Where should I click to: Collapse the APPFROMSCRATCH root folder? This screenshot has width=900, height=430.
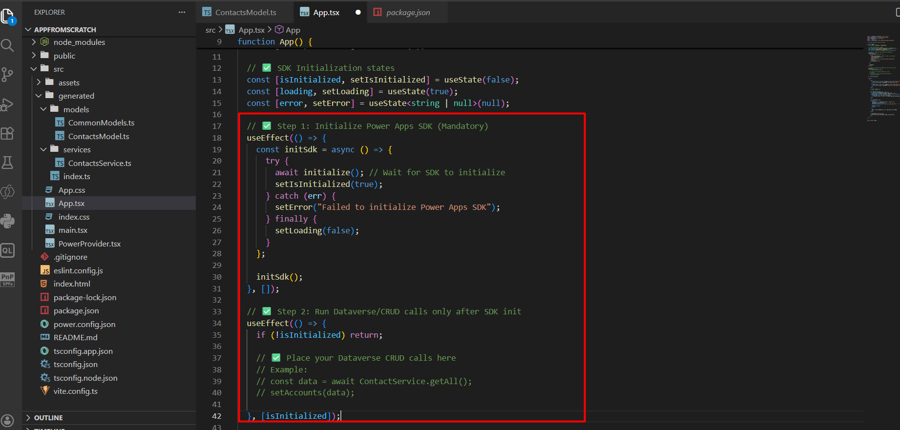[65, 30]
